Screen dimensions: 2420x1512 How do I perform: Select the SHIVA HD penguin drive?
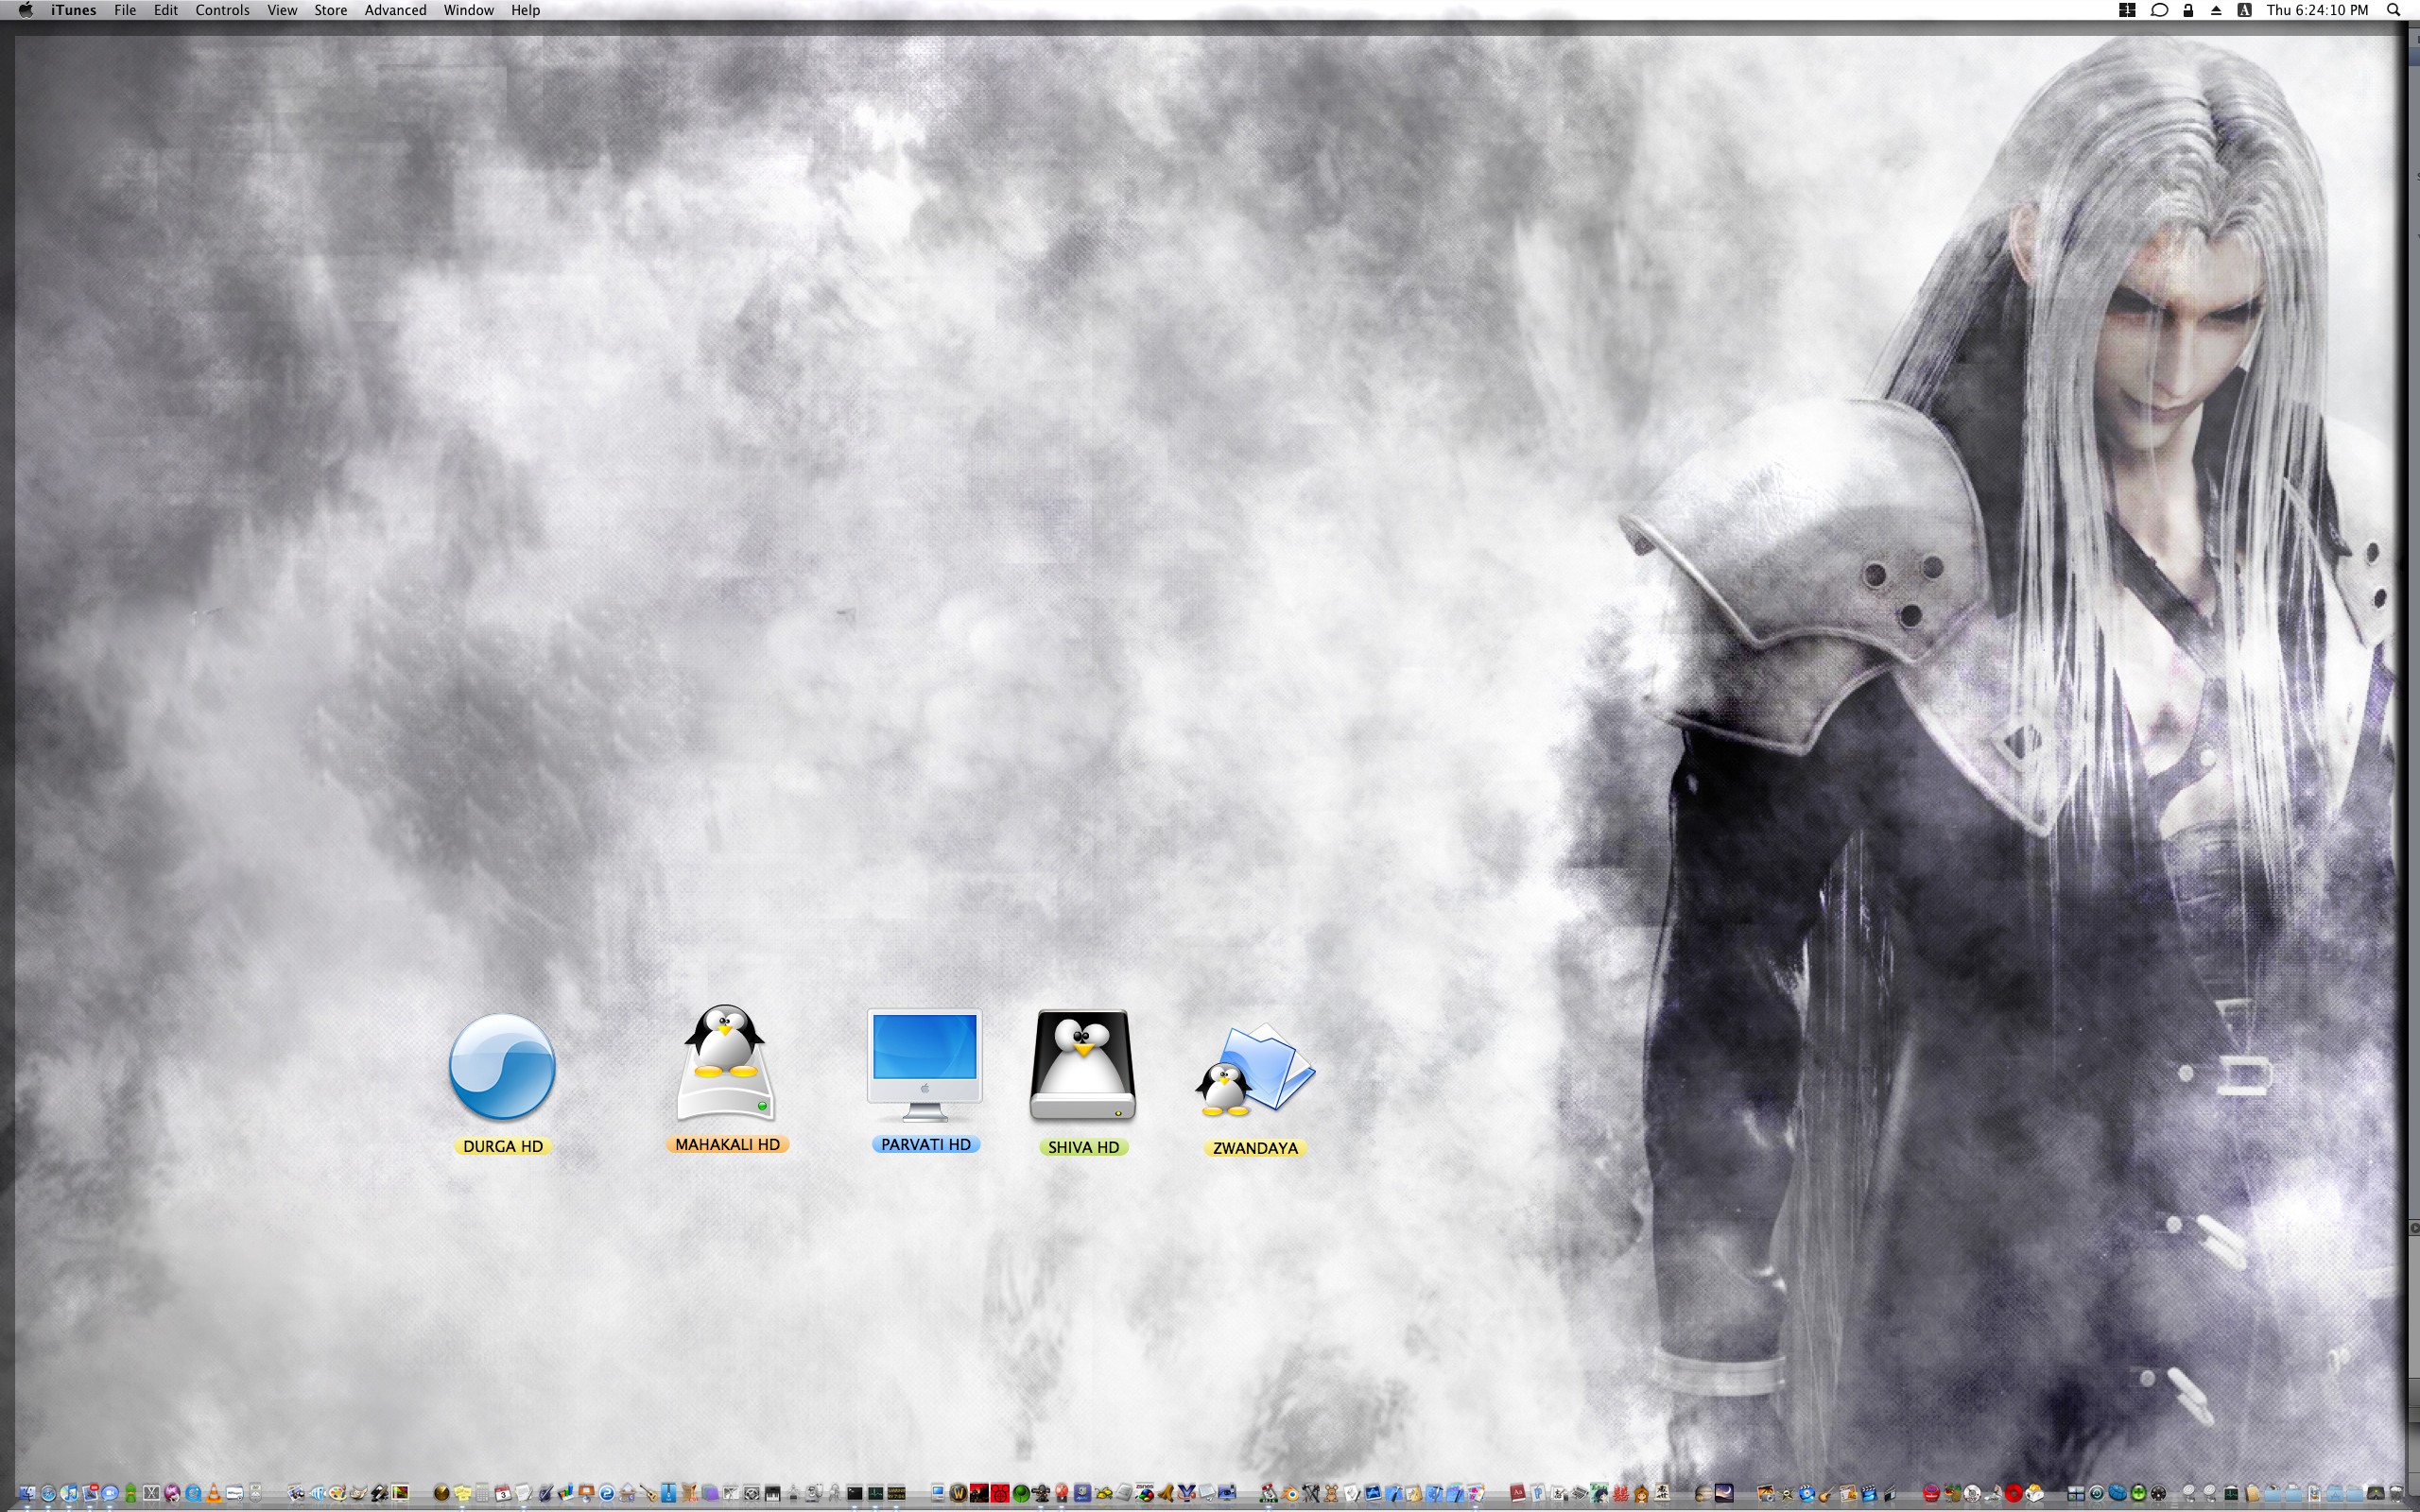coord(1083,1066)
